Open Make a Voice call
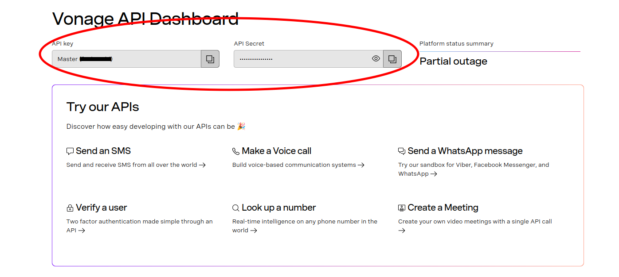 coord(277,151)
